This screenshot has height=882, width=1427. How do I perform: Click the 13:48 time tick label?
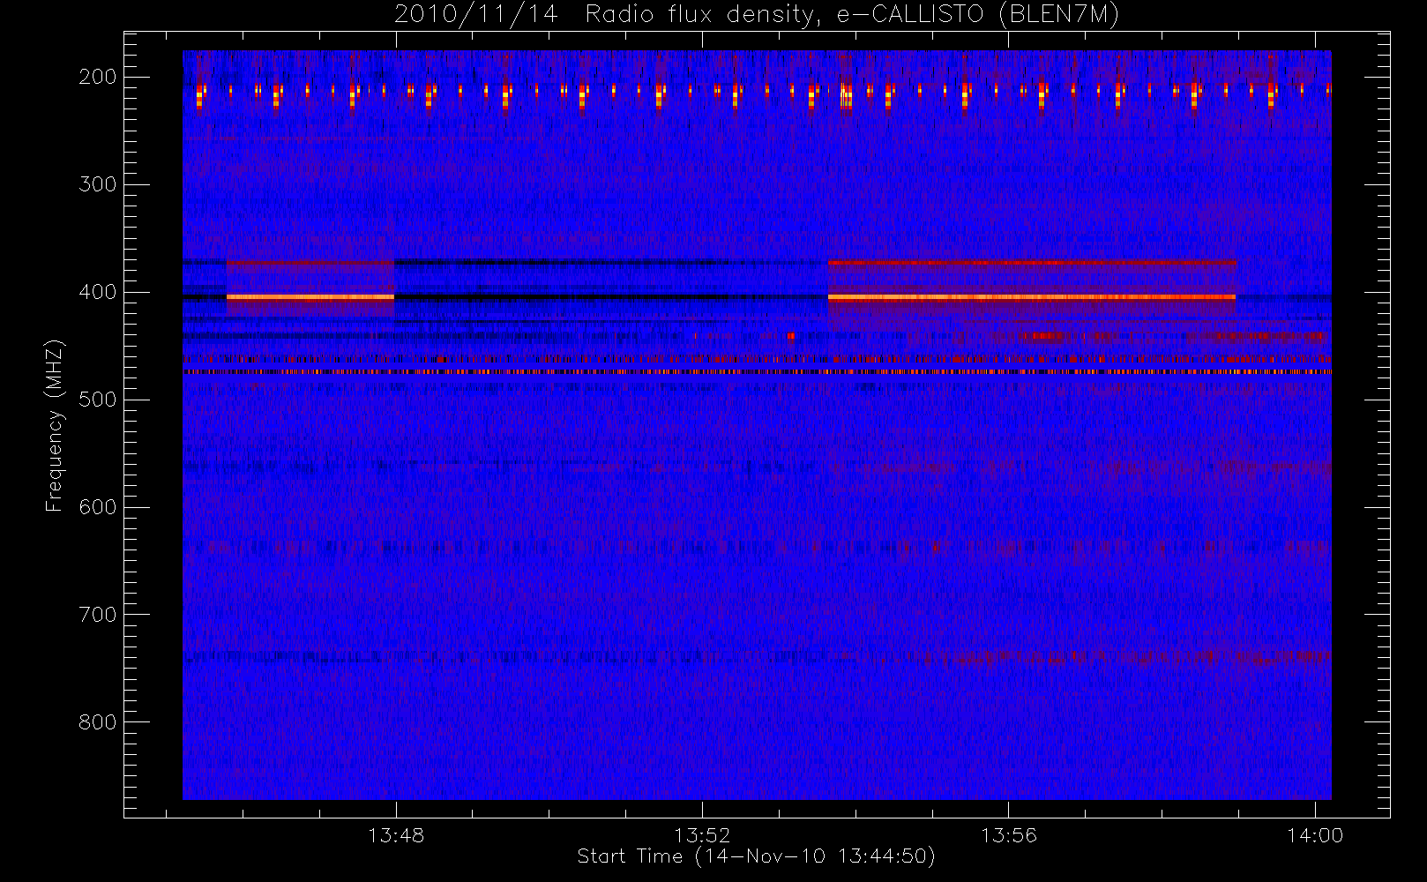click(396, 835)
